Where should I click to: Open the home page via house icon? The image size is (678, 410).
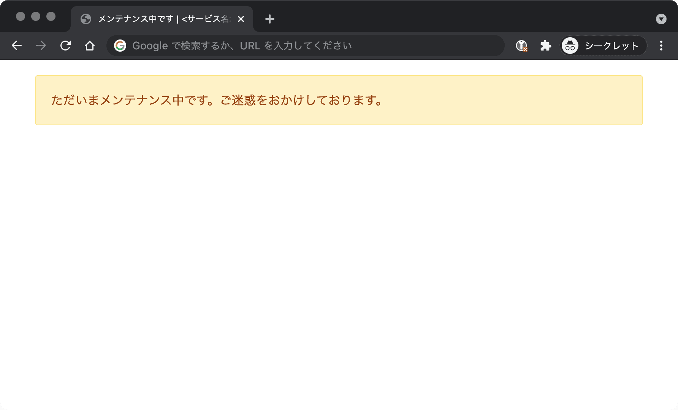(90, 46)
